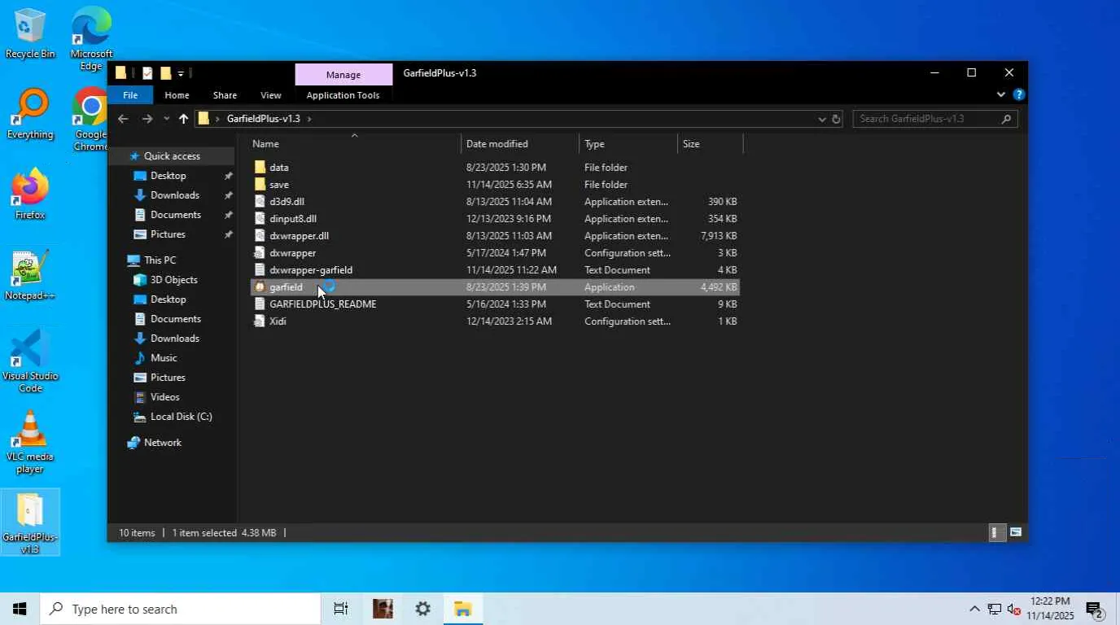The height and width of the screenshot is (625, 1120).
Task: Go forward using the Forward arrow
Action: pyautogui.click(x=147, y=119)
